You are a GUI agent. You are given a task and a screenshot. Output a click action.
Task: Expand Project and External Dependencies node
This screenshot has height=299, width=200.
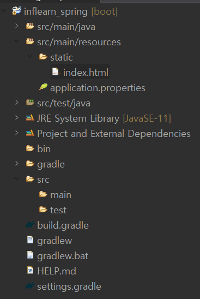[x=17, y=133]
